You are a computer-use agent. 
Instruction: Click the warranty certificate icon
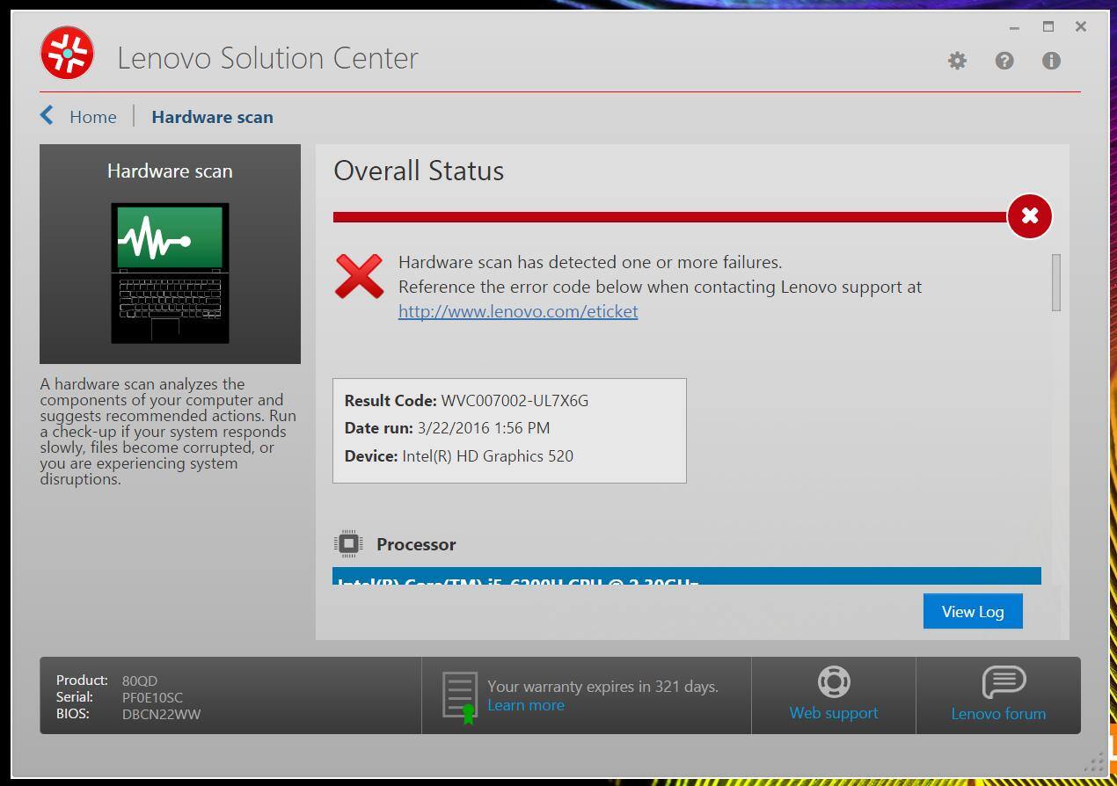point(460,697)
